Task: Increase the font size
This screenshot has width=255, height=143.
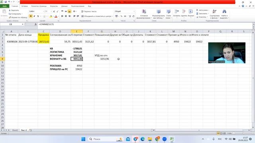Action: [x=54, y=12]
